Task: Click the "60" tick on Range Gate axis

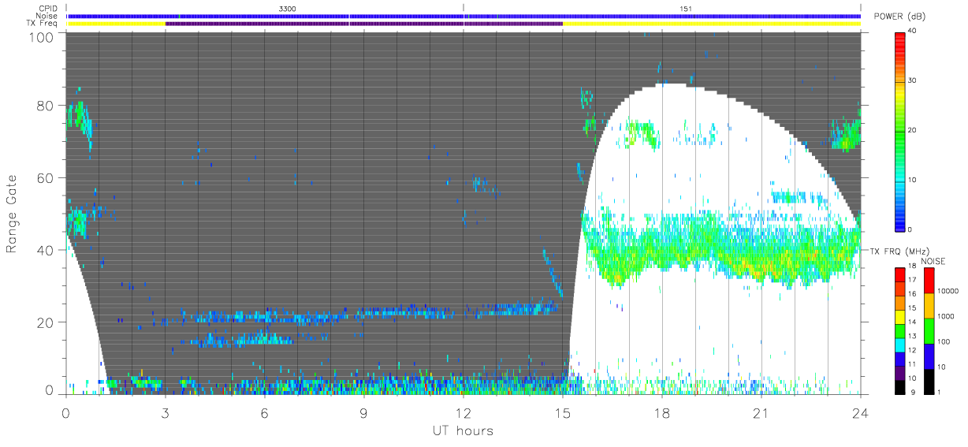Action: [x=46, y=178]
